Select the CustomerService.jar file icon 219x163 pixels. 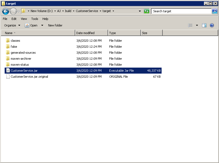pyautogui.click(x=8, y=71)
